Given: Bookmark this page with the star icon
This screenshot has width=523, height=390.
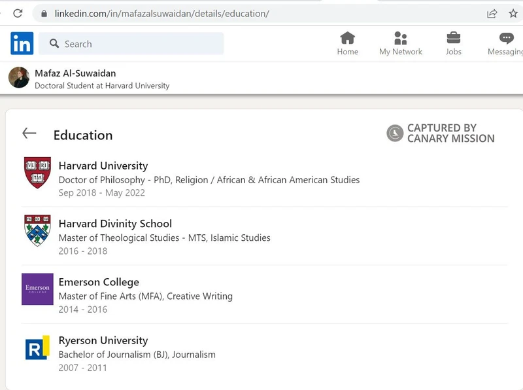Looking at the screenshot, I should (x=513, y=13).
